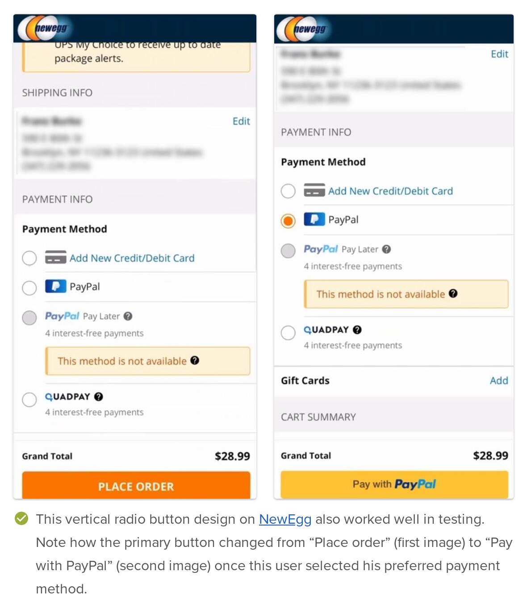
Task: Click Add New Credit/Debit Card text, left screenshot
Action: click(132, 258)
